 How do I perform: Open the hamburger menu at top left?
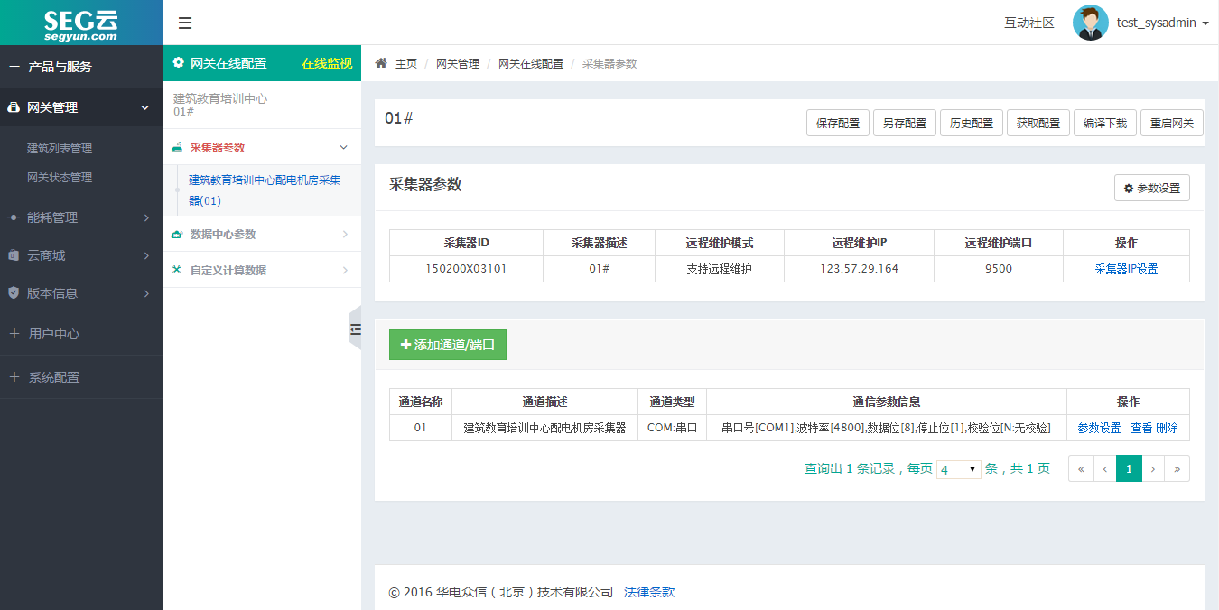click(185, 23)
